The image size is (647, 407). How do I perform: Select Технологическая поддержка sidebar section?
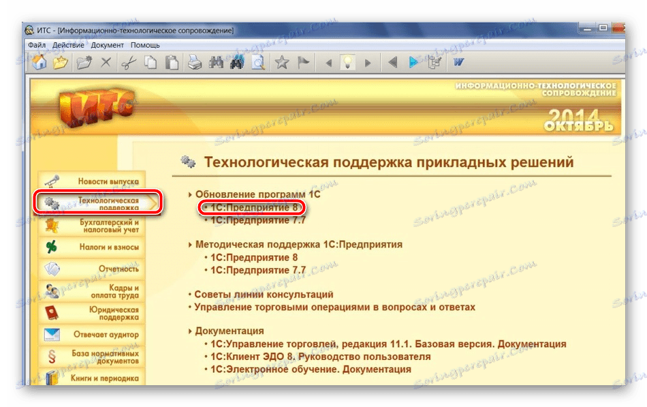[x=97, y=203]
